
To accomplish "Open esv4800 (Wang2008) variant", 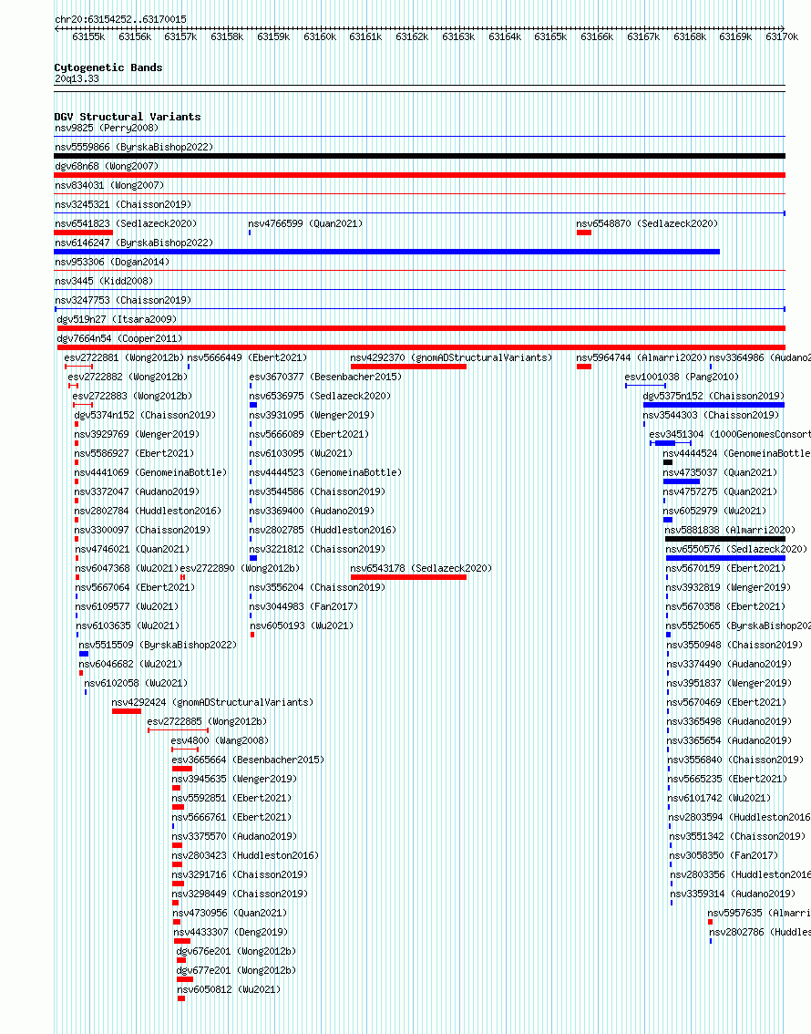I will pos(220,740).
